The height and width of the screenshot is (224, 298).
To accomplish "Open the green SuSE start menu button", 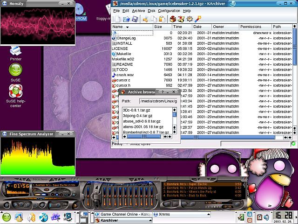I will [x=6, y=217].
